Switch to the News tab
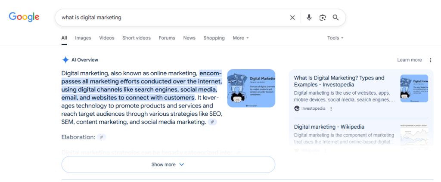Viewport: 441px width, 182px height. (189, 38)
